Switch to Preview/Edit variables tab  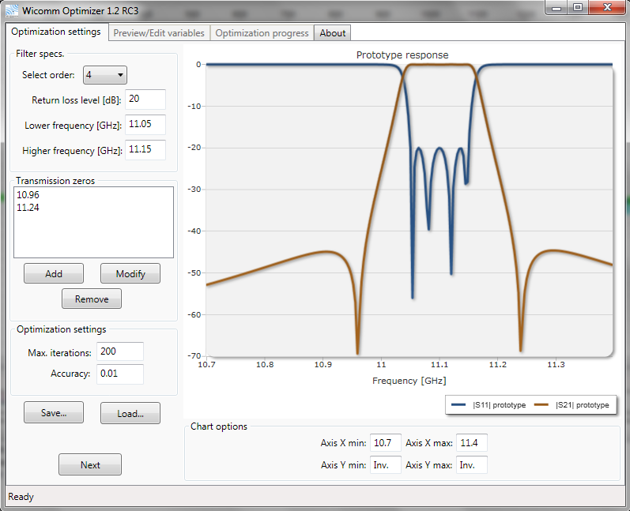click(159, 33)
